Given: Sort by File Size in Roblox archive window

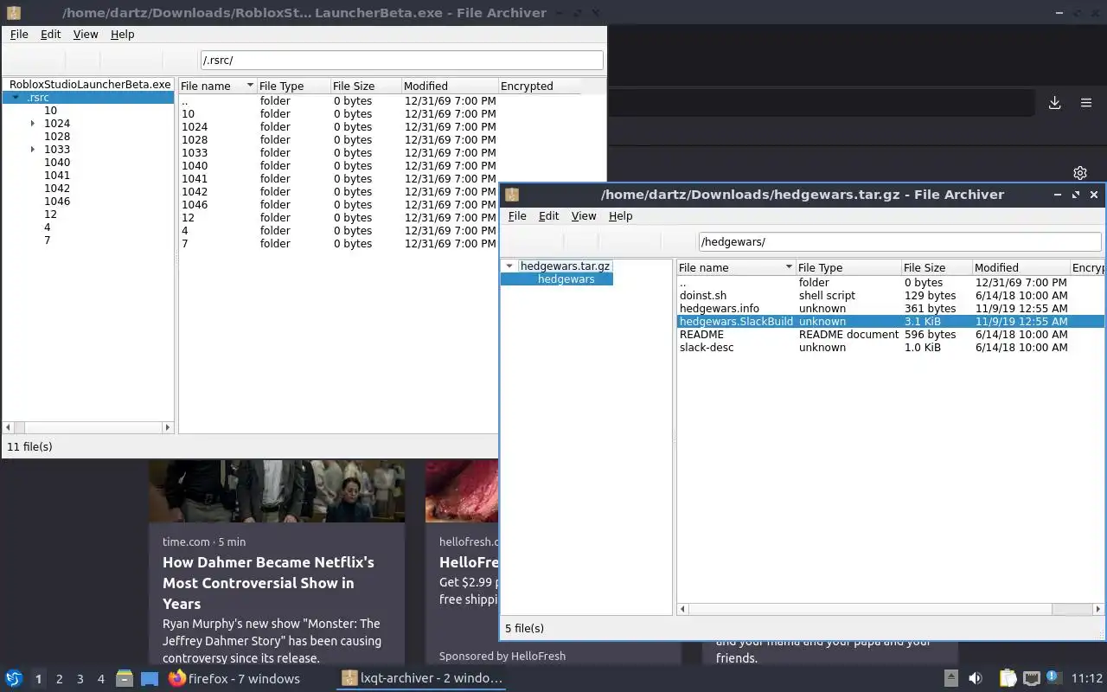Looking at the screenshot, I should [365, 86].
